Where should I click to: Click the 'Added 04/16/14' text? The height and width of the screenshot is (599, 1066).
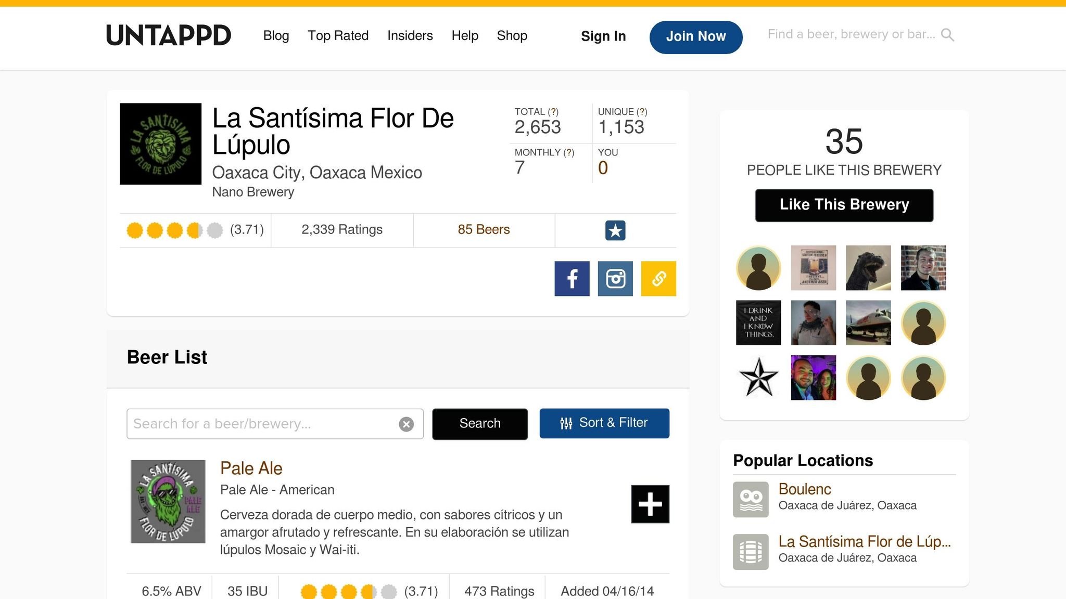pos(607,591)
